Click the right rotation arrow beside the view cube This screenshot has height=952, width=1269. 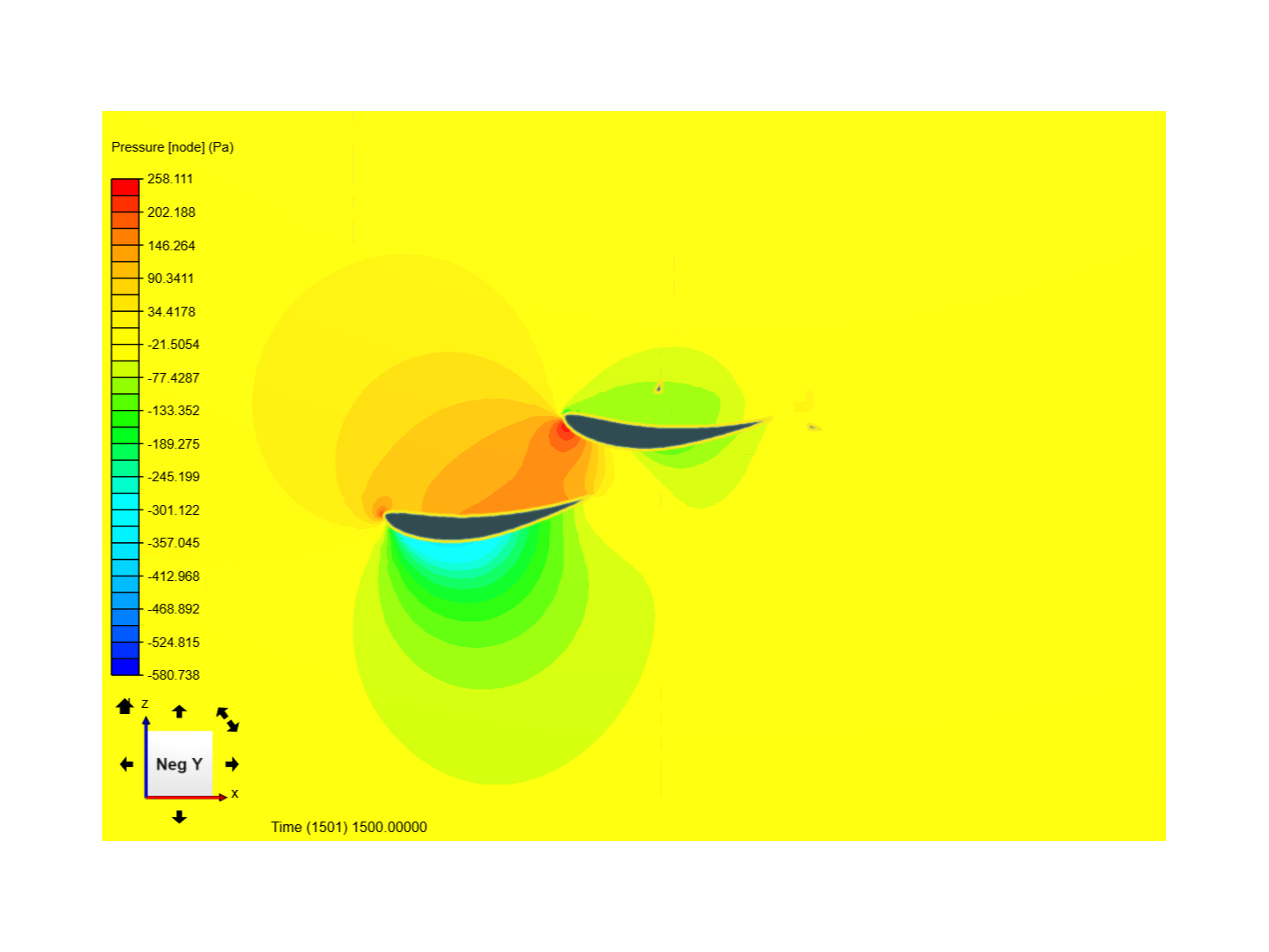click(231, 764)
